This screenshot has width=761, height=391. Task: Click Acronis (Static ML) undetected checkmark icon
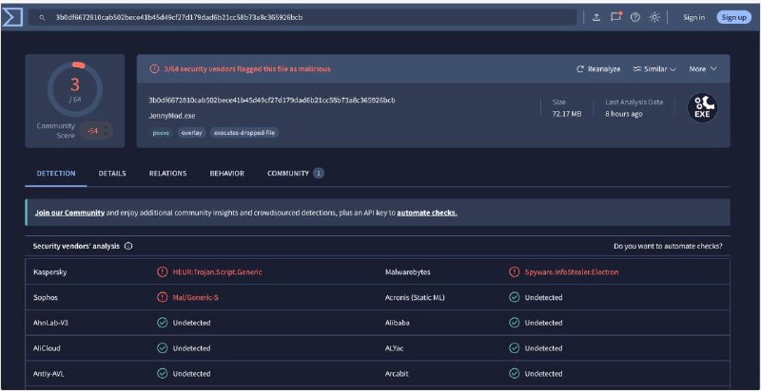coord(514,297)
